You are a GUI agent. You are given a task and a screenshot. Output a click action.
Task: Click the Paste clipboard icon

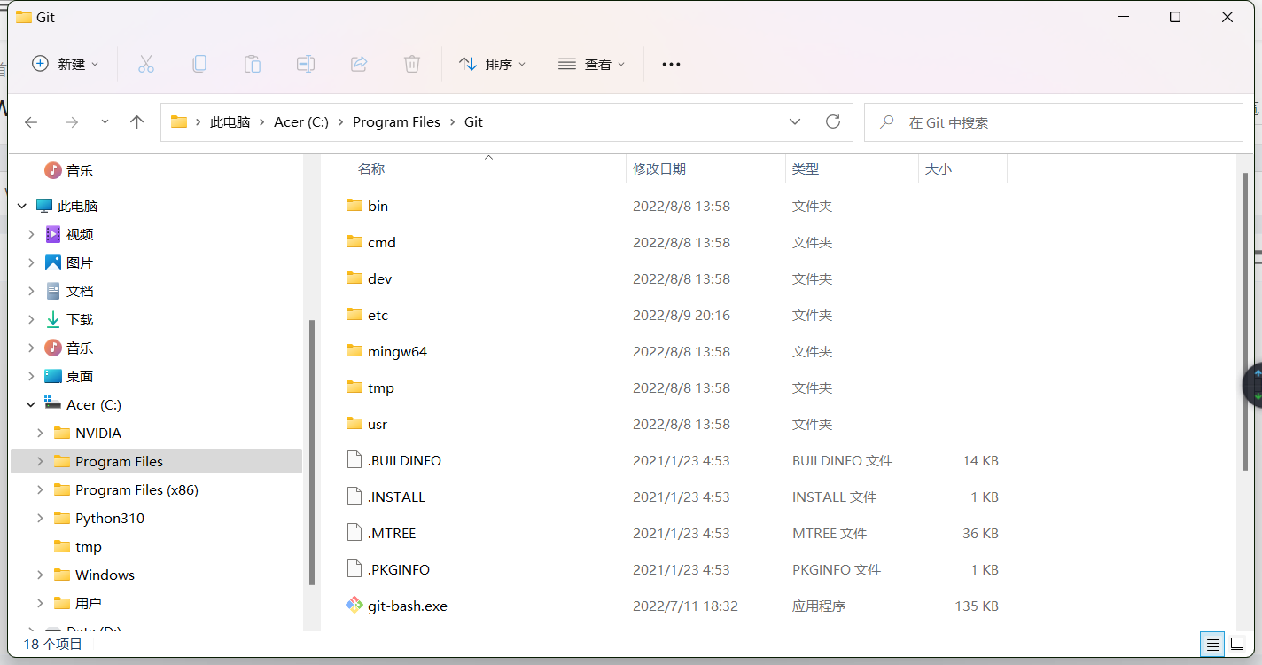pos(253,64)
